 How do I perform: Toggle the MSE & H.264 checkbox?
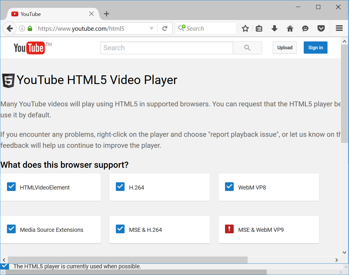coord(120,229)
